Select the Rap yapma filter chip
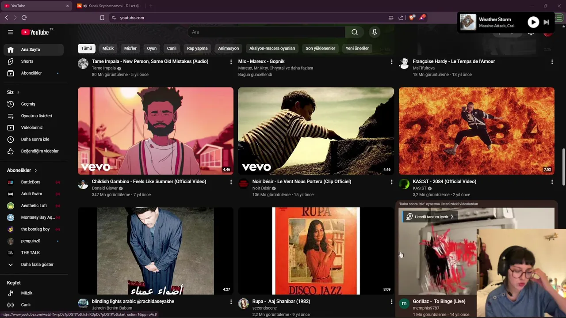This screenshot has height=318, width=566. click(197, 48)
